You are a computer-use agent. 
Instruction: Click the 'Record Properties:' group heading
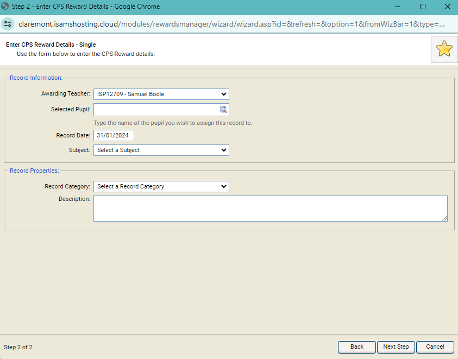point(34,171)
